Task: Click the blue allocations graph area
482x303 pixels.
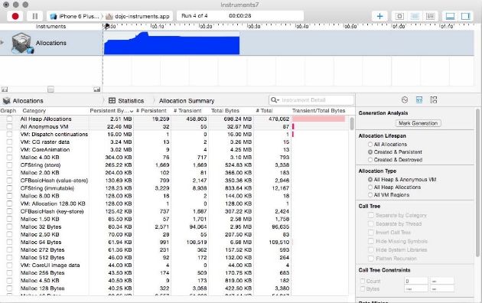Action: pyautogui.click(x=171, y=44)
